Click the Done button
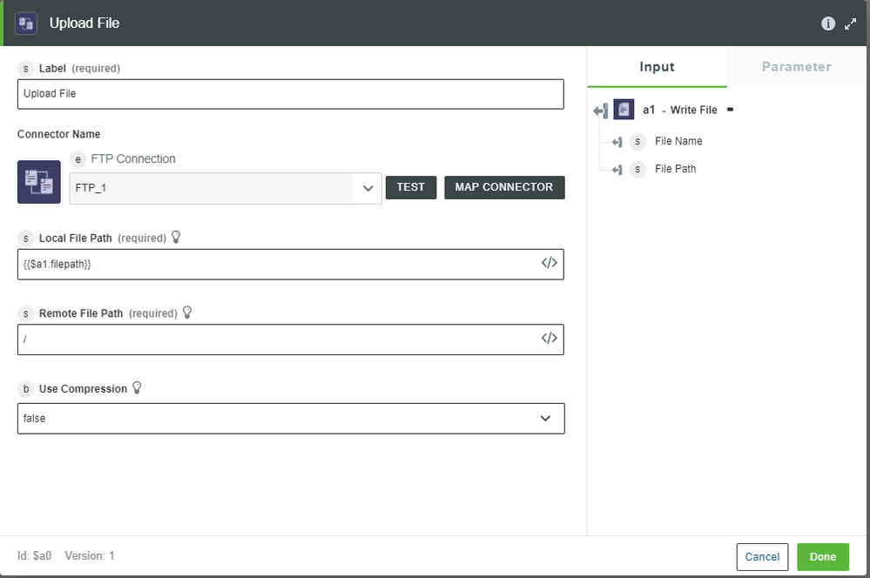Viewport: 870px width, 578px height. pos(823,557)
